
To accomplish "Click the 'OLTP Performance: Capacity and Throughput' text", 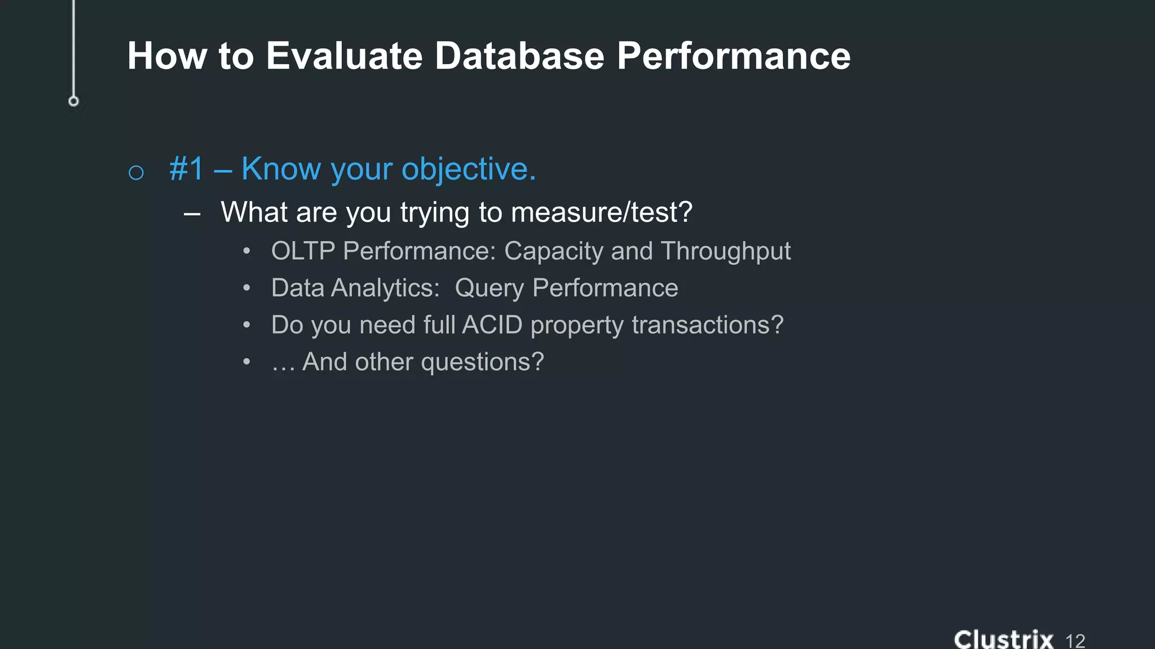I will click(531, 251).
